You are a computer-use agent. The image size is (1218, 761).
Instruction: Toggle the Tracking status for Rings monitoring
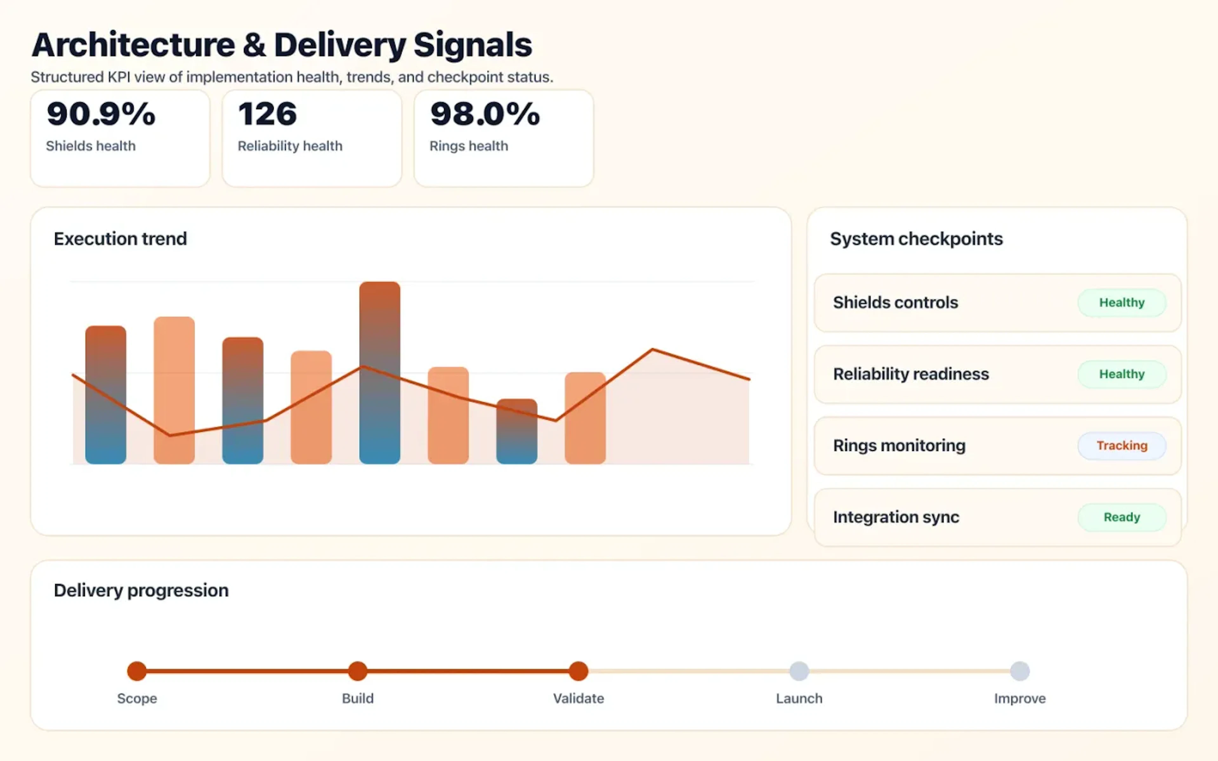click(1122, 446)
